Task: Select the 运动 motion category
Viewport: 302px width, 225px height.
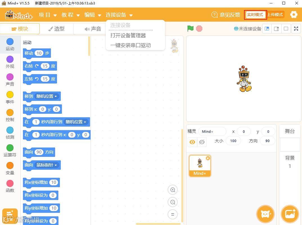Action: tap(10, 44)
